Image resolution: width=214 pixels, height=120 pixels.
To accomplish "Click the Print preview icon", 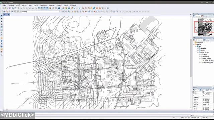I will 15,8.
